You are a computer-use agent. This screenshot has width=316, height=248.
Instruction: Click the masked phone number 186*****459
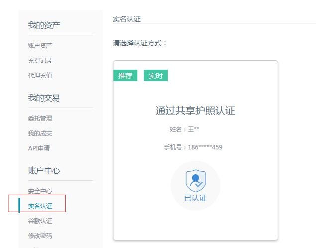[205, 147]
